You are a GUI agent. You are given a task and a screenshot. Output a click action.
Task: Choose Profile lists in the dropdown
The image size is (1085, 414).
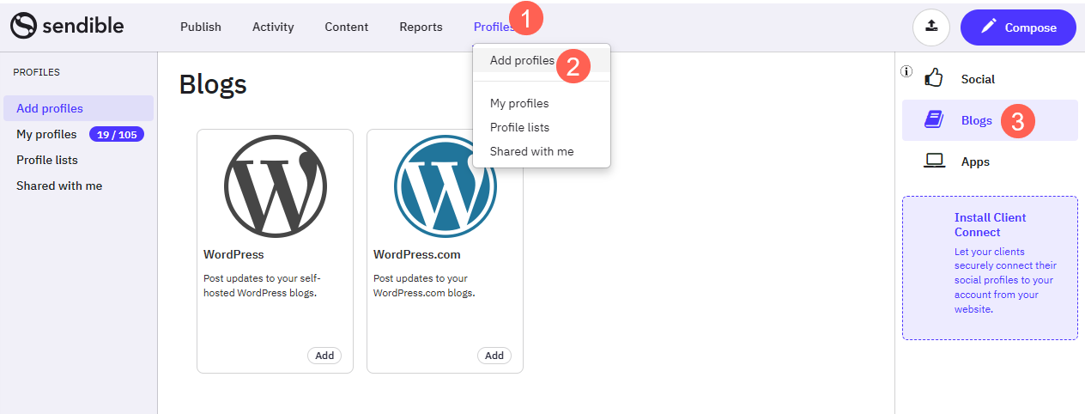point(541,127)
